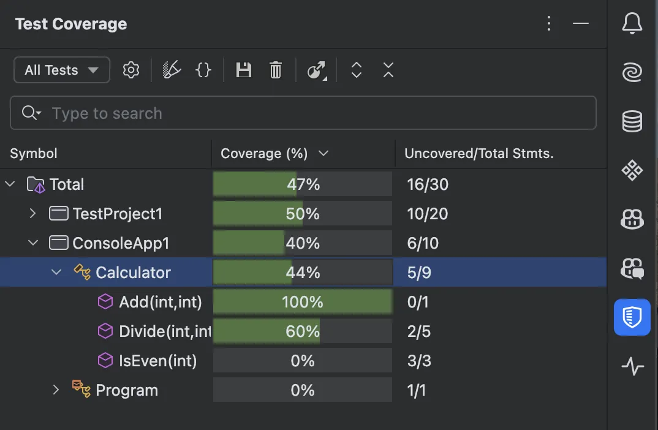Image resolution: width=658 pixels, height=430 pixels.
Task: Open the profiler pulse-line sidebar icon
Action: [x=632, y=366]
